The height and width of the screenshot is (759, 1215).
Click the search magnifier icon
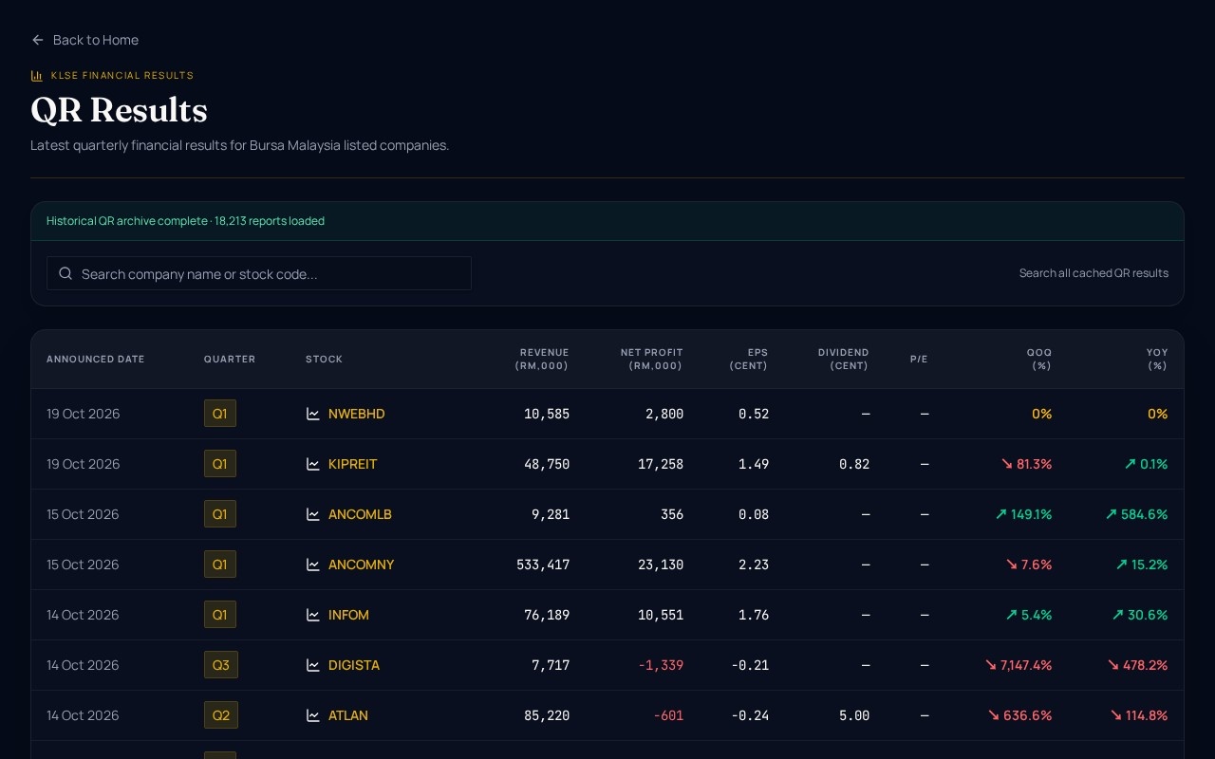65,273
